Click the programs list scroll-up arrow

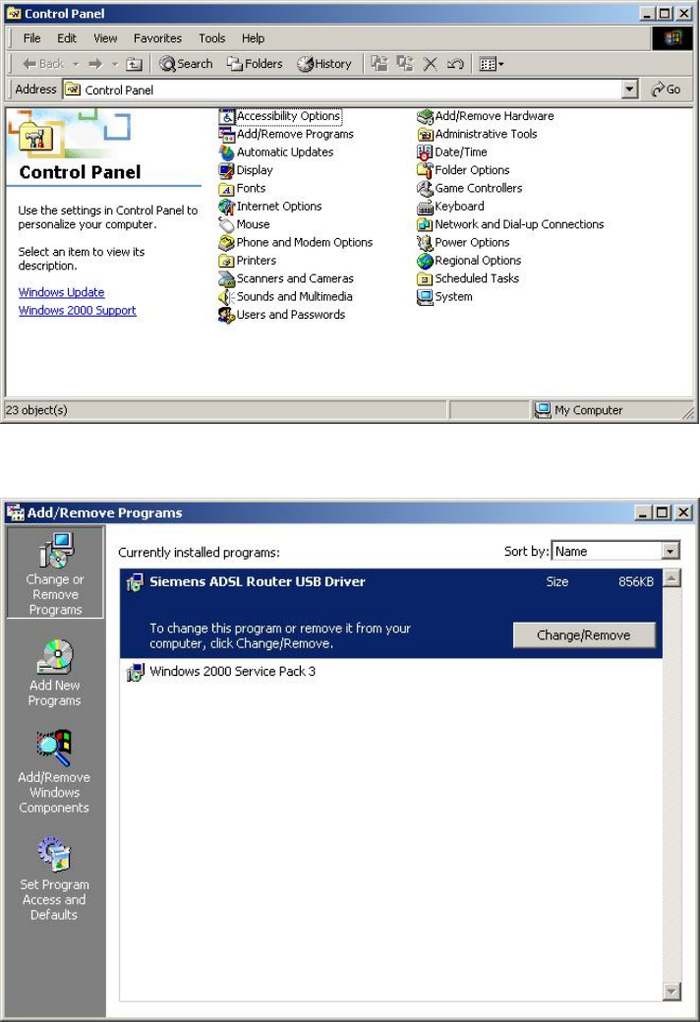(672, 577)
